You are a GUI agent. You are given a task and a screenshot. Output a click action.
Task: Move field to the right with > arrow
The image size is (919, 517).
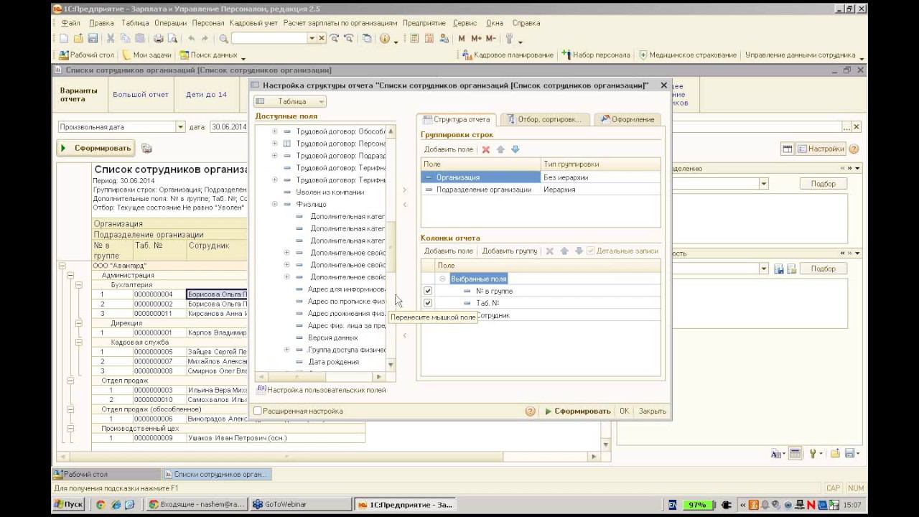(x=405, y=190)
